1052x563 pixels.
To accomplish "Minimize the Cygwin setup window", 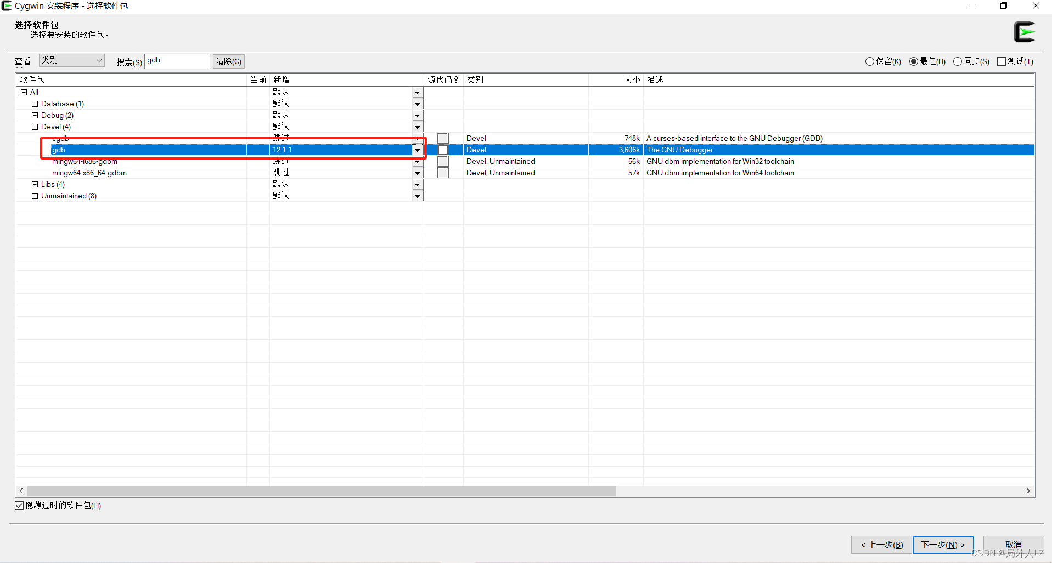I will point(972,5).
